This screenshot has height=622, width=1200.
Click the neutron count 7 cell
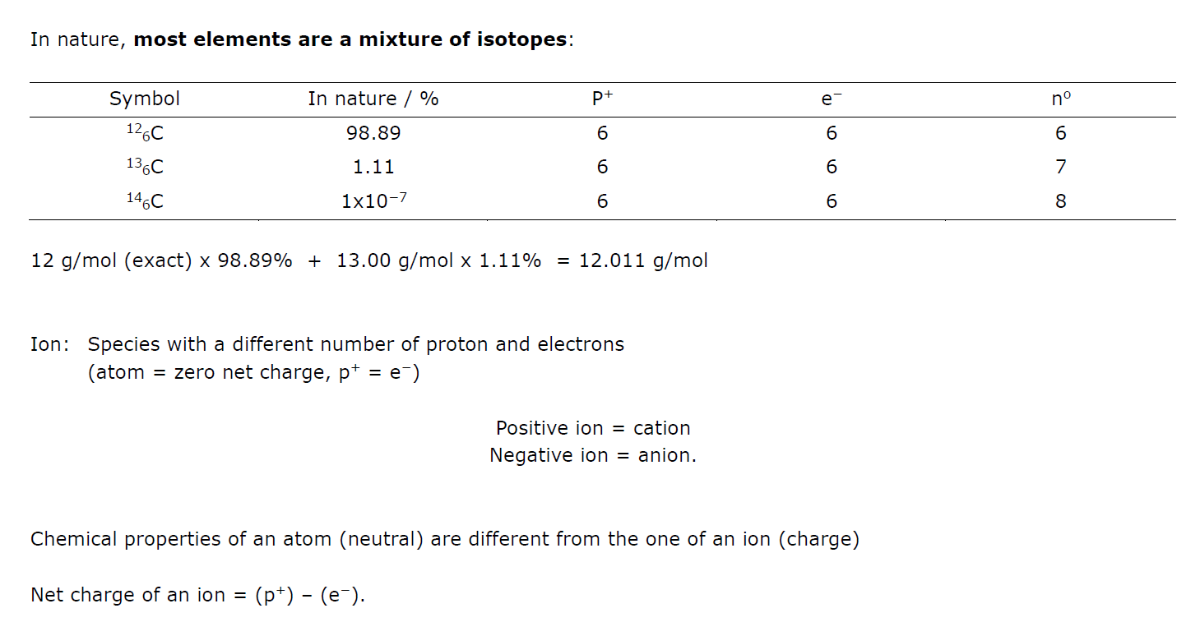pyautogui.click(x=1061, y=167)
